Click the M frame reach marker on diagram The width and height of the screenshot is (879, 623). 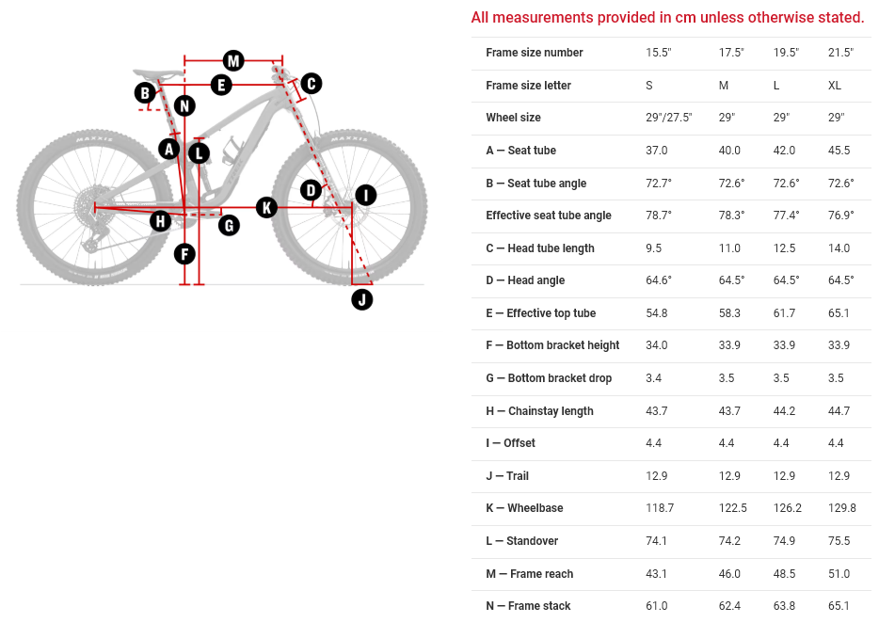click(233, 61)
